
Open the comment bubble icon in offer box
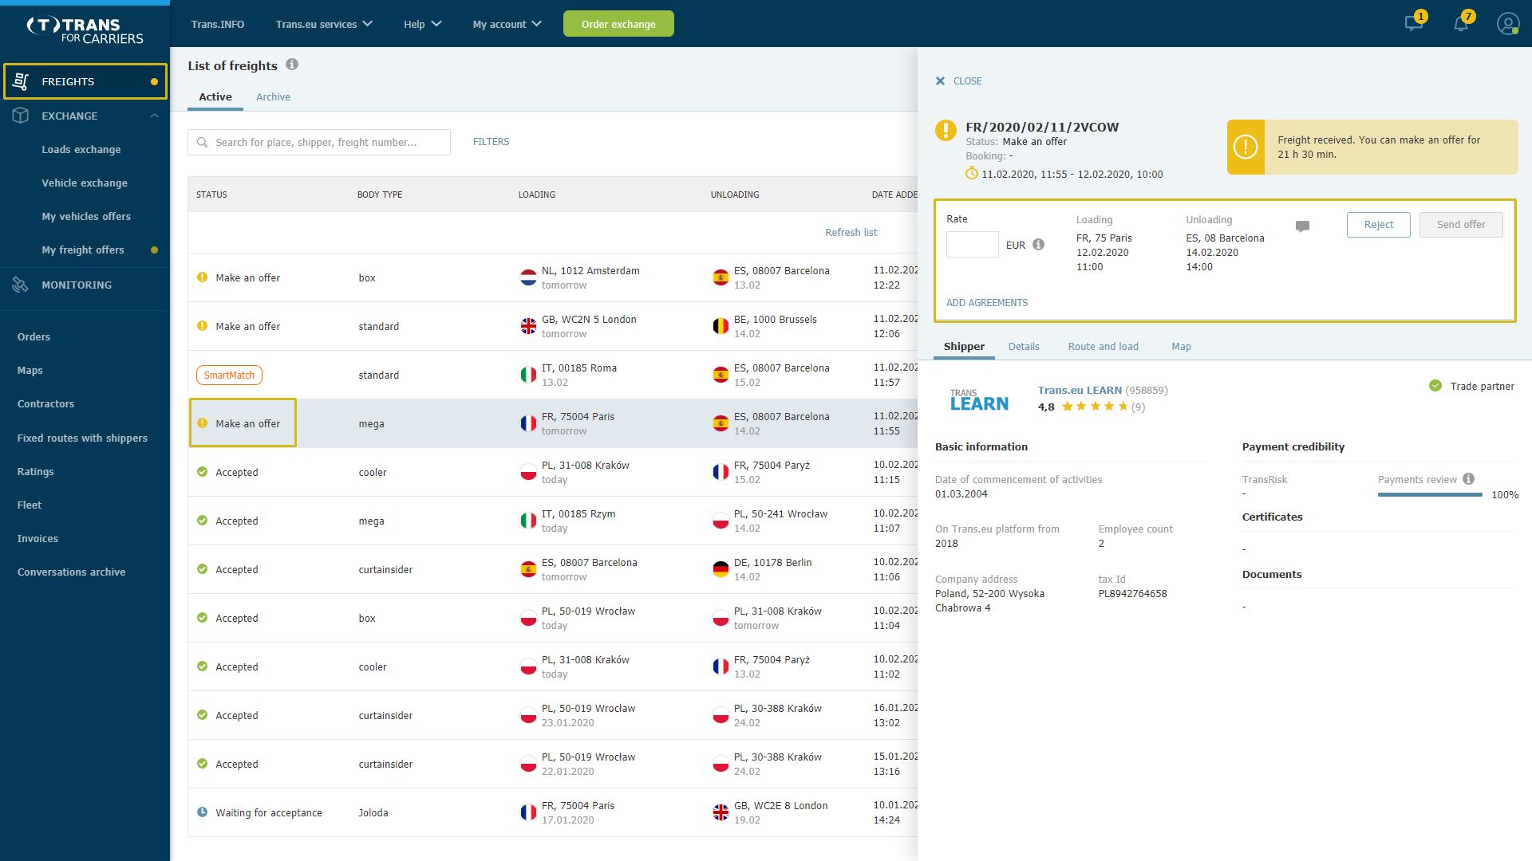click(1302, 226)
